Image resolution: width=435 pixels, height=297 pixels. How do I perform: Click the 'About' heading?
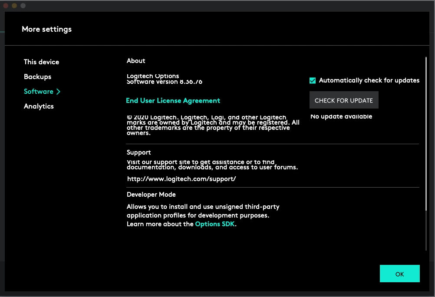pos(136,61)
